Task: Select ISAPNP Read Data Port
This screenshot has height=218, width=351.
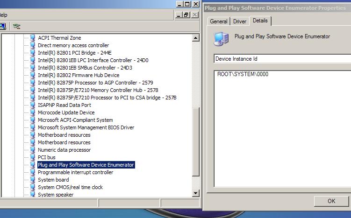Action: point(64,105)
